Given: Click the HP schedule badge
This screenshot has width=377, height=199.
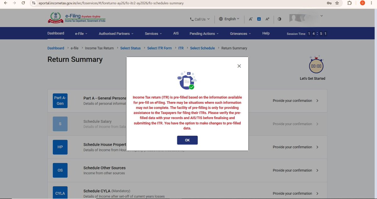Looking at the screenshot, I should [60, 147].
